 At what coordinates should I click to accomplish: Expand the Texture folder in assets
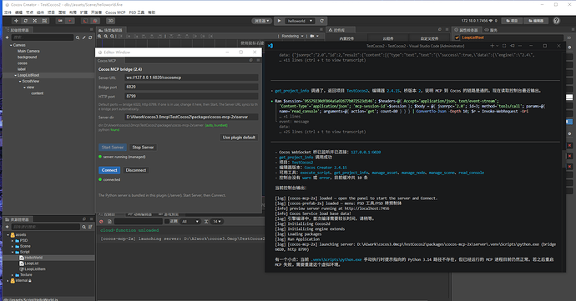click(x=13, y=275)
